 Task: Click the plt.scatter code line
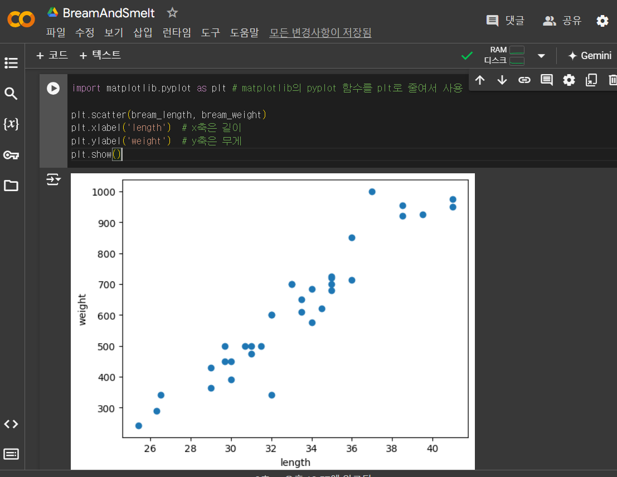tap(169, 115)
